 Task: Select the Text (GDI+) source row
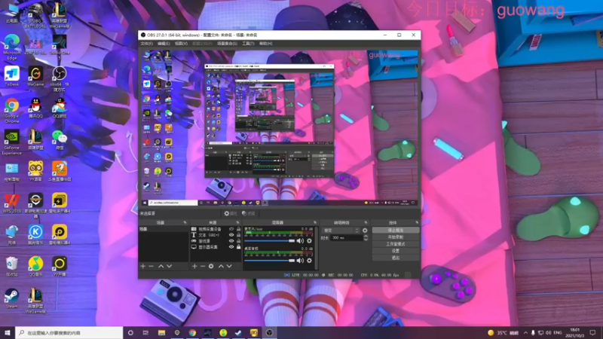coord(216,235)
